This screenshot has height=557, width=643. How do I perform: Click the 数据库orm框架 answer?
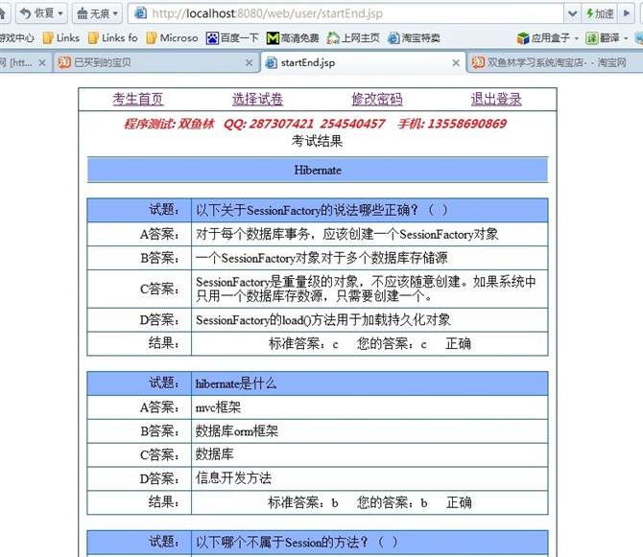[237, 431]
